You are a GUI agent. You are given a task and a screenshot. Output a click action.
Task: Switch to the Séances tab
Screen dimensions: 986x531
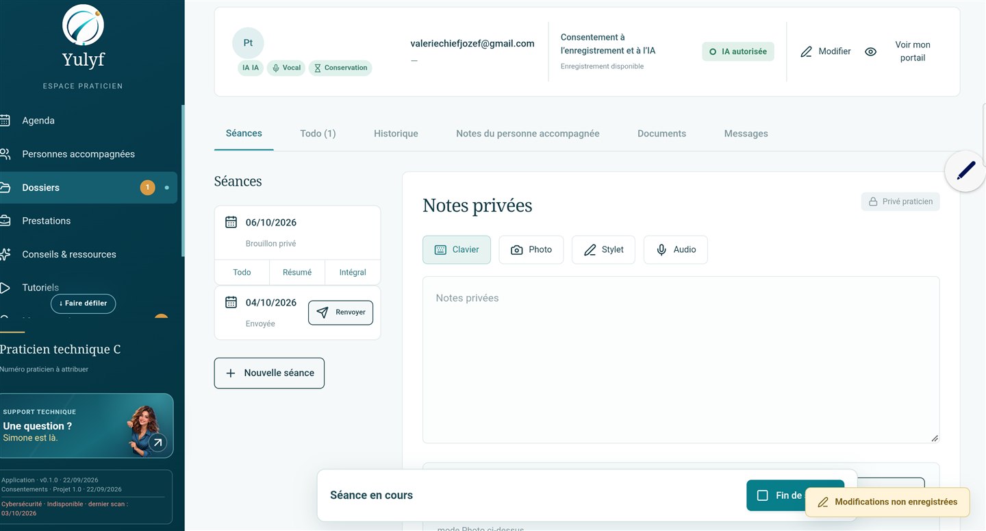click(244, 134)
